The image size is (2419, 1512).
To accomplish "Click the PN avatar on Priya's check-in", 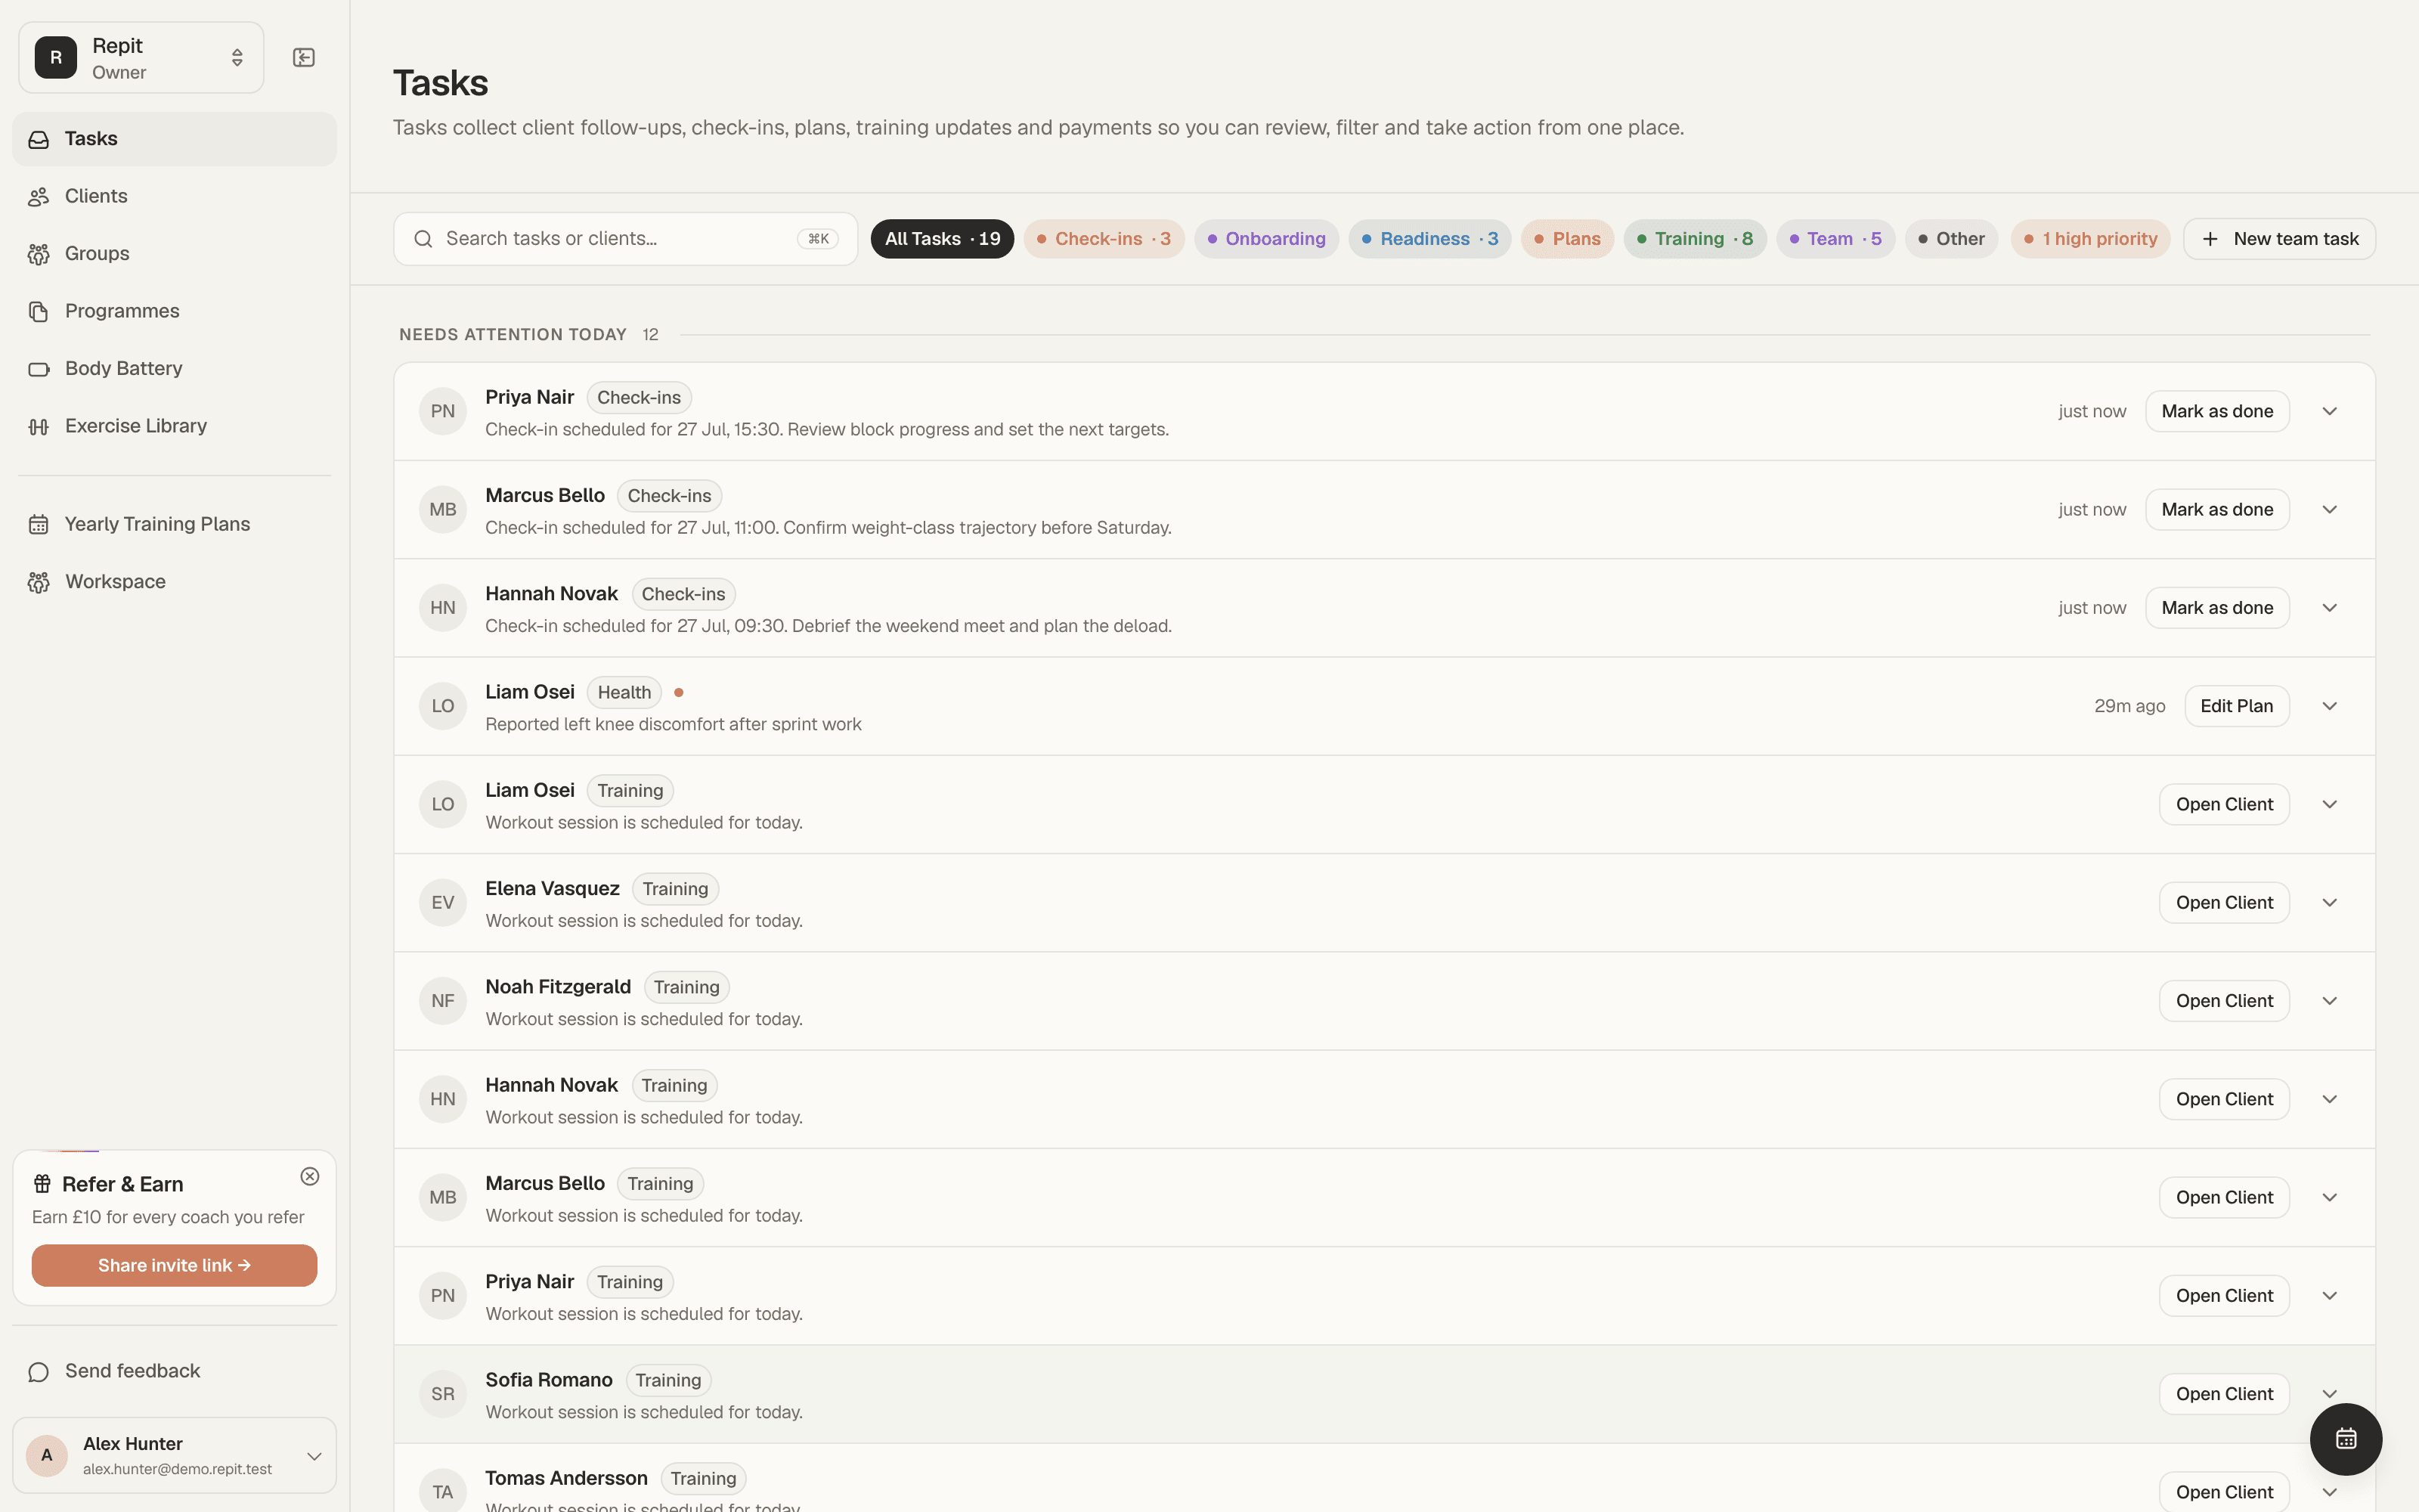I will pos(443,411).
